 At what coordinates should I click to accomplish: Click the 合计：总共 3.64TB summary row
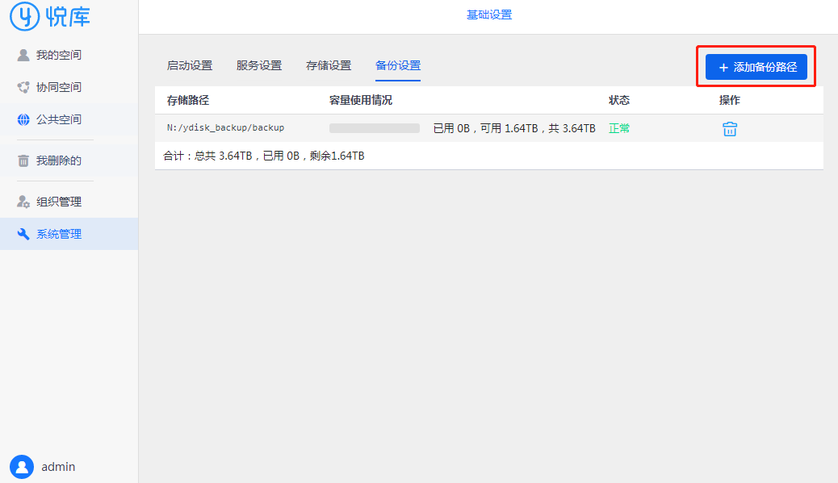(x=489, y=156)
